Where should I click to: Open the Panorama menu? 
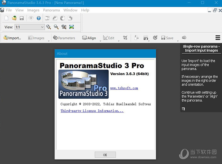tap(51, 10)
